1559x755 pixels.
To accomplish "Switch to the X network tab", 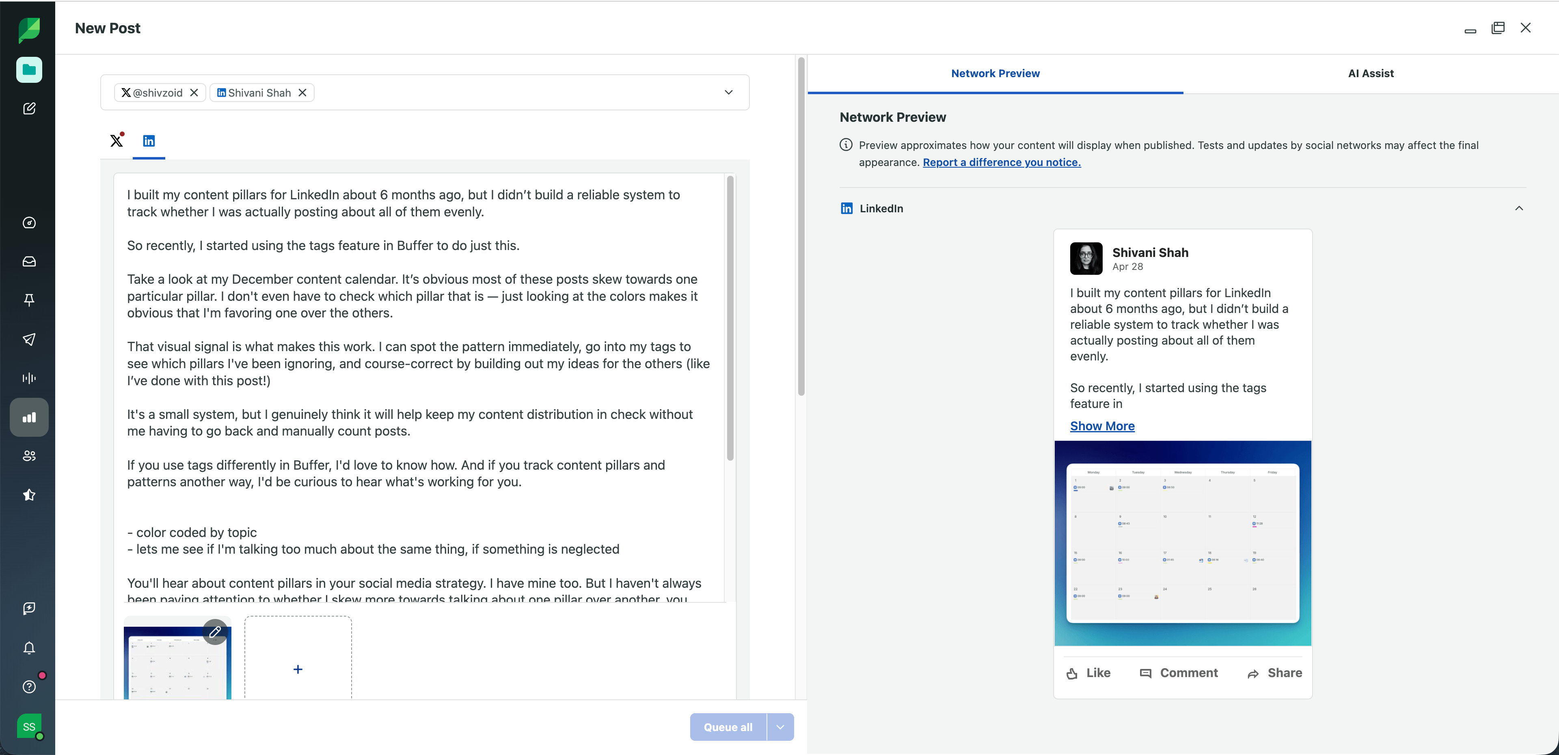I will click(117, 141).
